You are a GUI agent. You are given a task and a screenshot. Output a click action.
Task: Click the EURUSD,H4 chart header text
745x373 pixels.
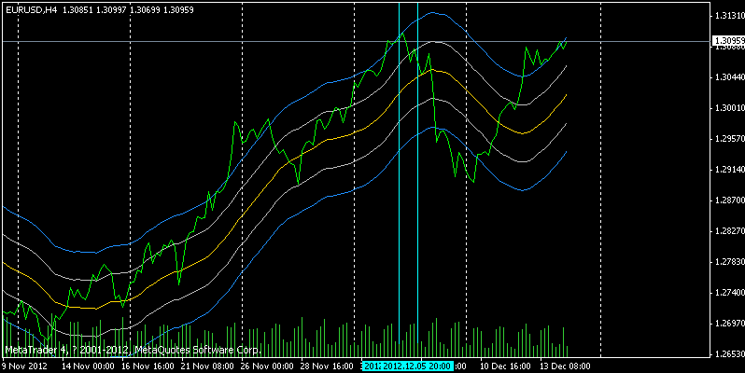[x=100, y=9]
